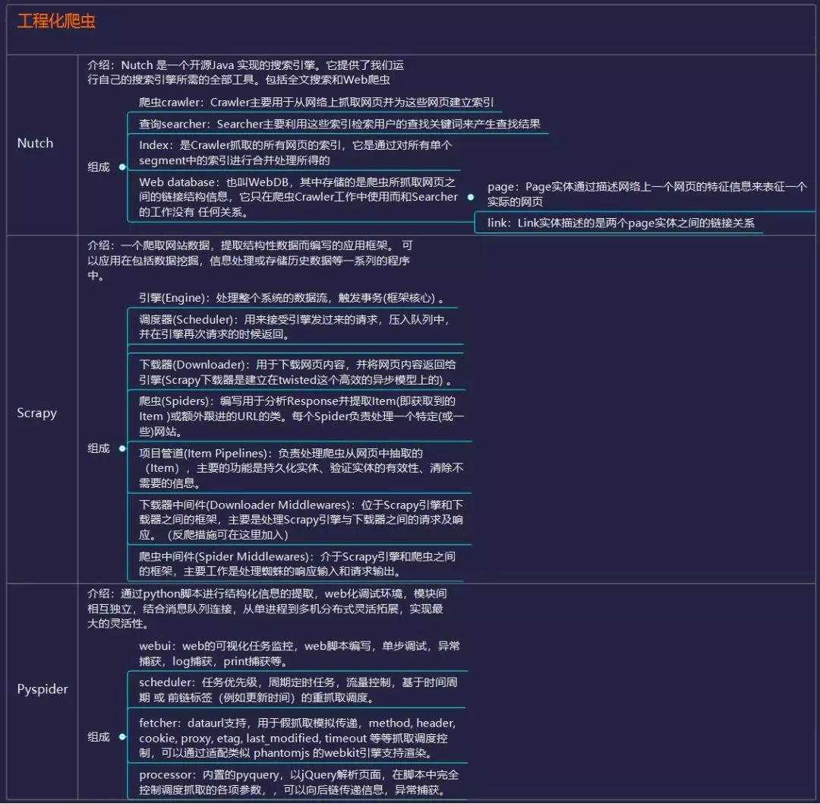Collapse the Pyspider 组成 branch node dot
Screen dimensions: 820x804
122,737
